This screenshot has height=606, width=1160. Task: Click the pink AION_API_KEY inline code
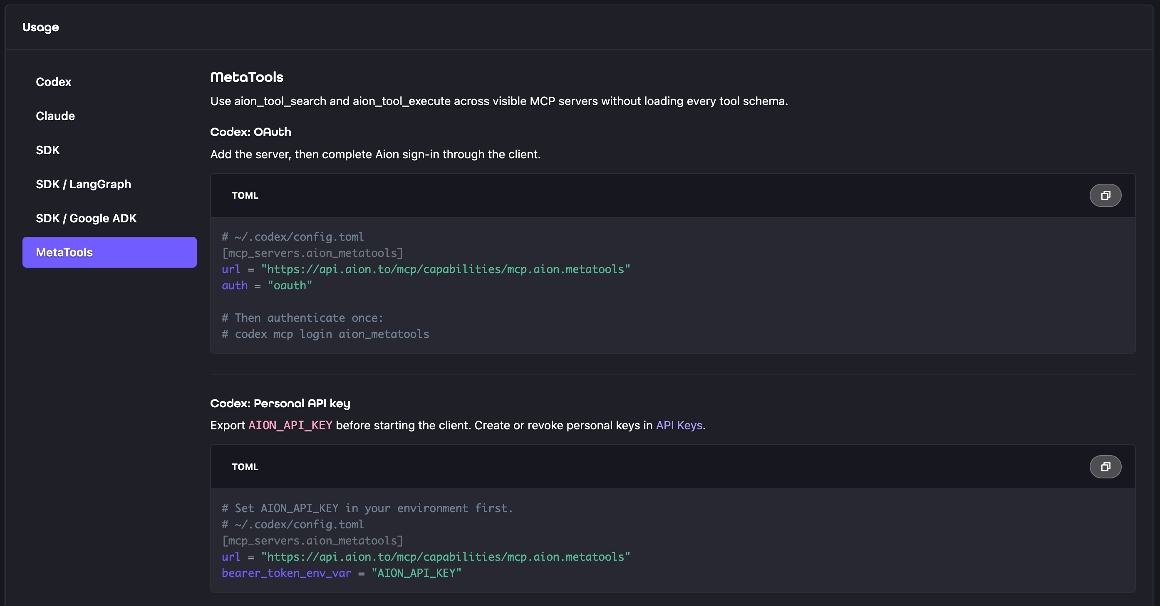point(290,425)
